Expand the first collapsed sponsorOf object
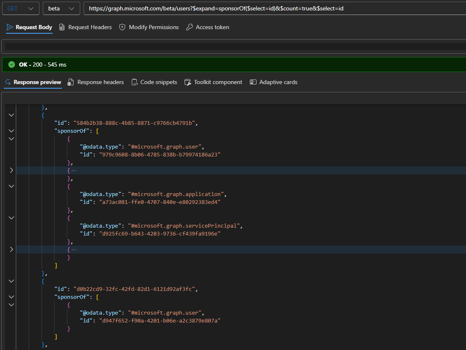The width and height of the screenshot is (466, 350). pos(11,170)
